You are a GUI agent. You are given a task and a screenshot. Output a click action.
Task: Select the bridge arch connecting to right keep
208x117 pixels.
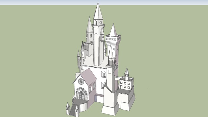[x=117, y=79]
